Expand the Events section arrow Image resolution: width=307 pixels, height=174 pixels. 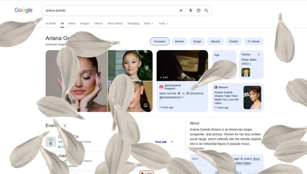pyautogui.click(x=65, y=126)
